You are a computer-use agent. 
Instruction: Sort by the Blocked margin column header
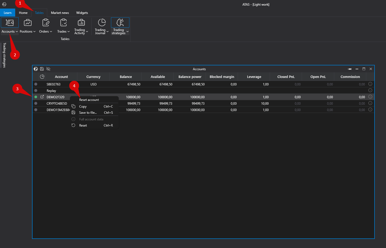tap(222, 77)
